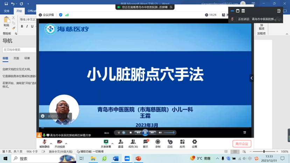This screenshot has width=290, height=163.
Task: Stop the shared video playback
Action: click(130, 133)
